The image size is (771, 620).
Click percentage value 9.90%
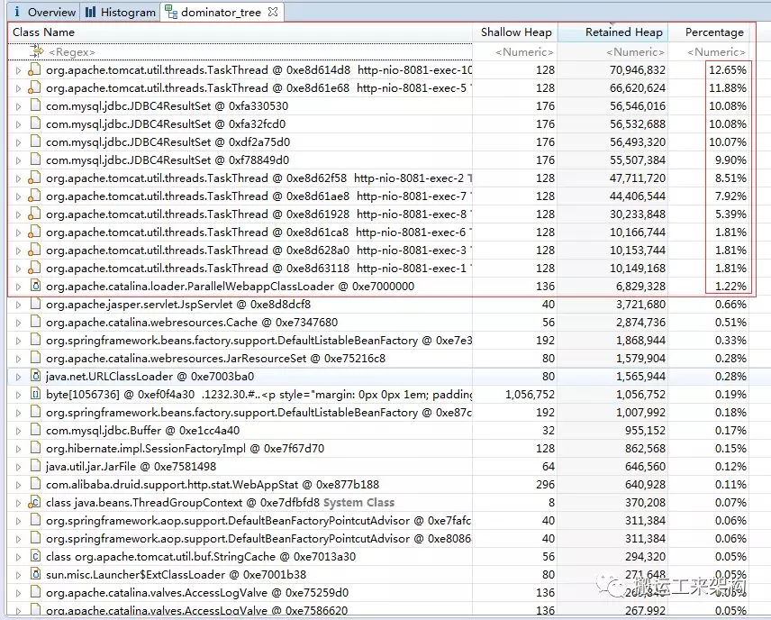pos(730,160)
